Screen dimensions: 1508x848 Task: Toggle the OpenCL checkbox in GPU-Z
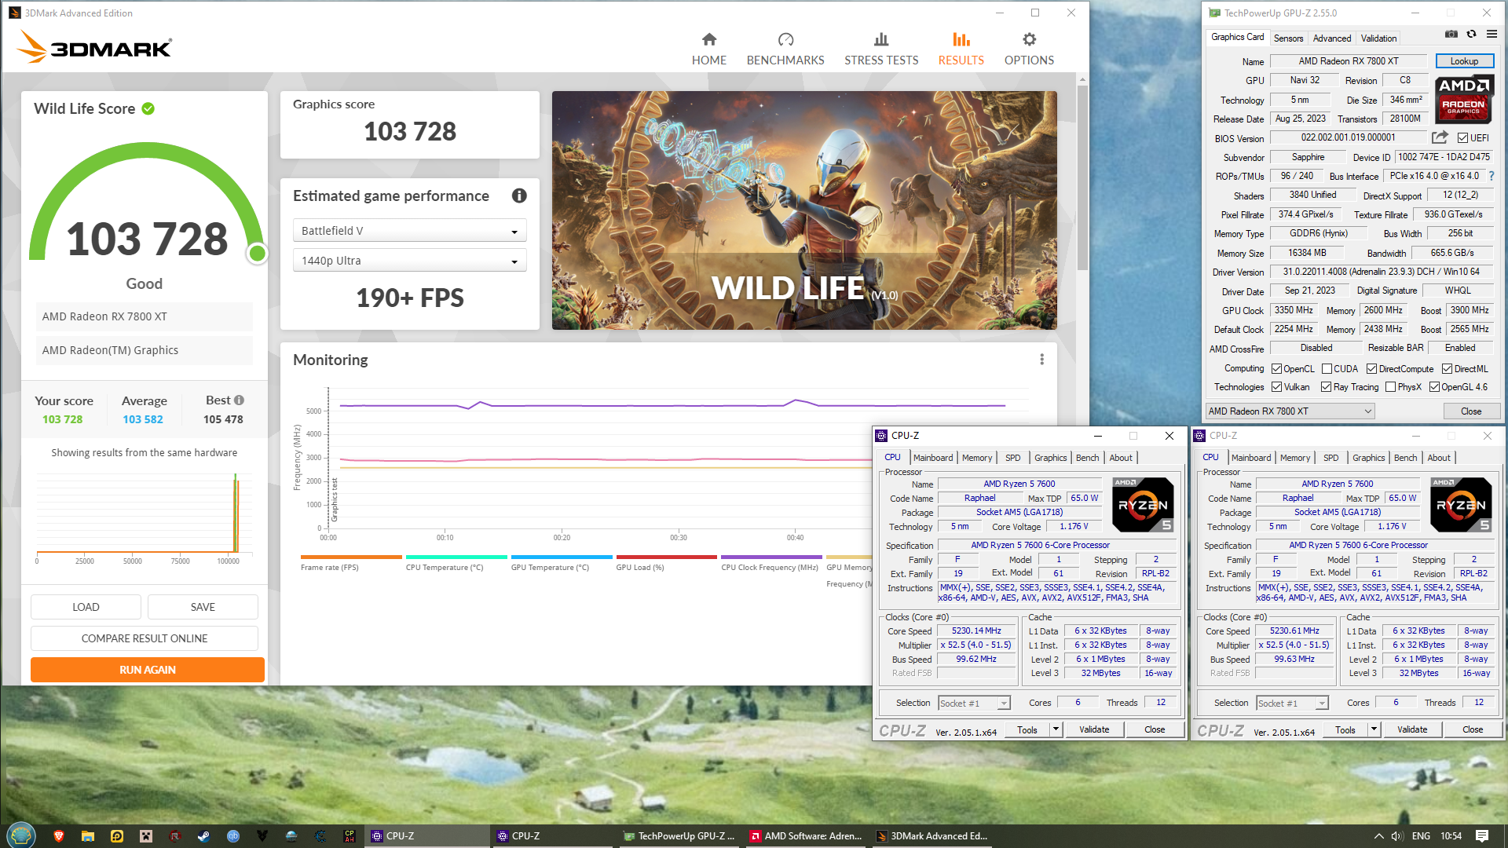coord(1276,369)
